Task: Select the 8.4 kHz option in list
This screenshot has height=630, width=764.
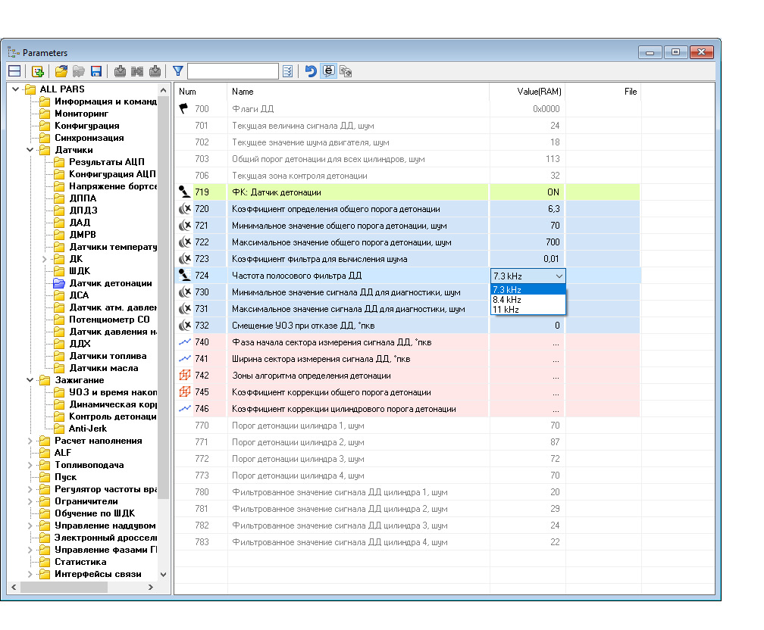Action: pyautogui.click(x=507, y=300)
